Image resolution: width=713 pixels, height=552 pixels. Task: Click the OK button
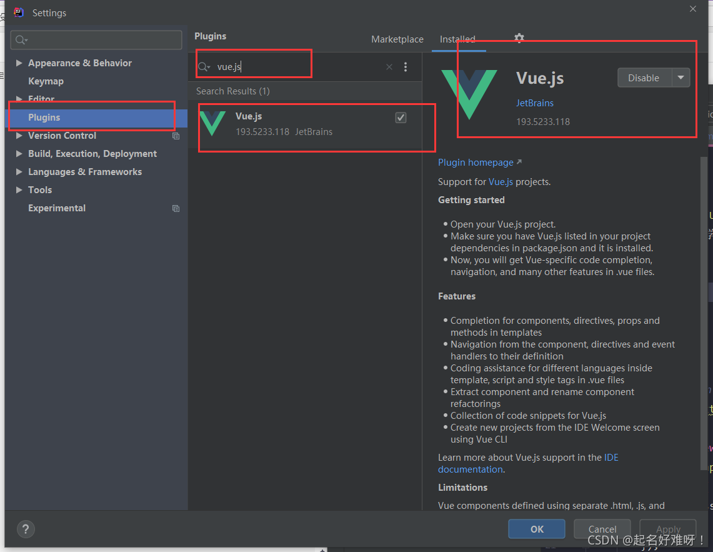[x=537, y=529]
